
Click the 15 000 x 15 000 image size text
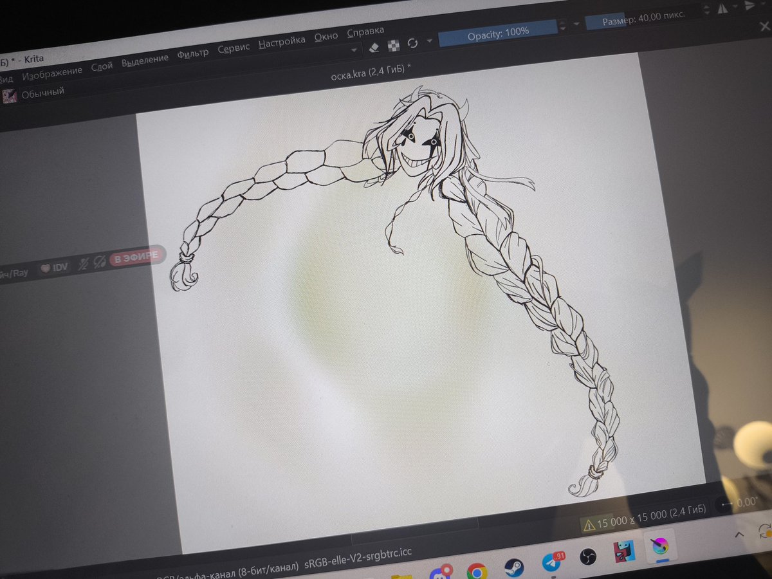point(651,517)
